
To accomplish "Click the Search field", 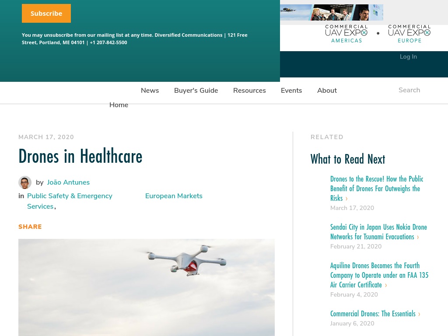I will [x=409, y=90].
